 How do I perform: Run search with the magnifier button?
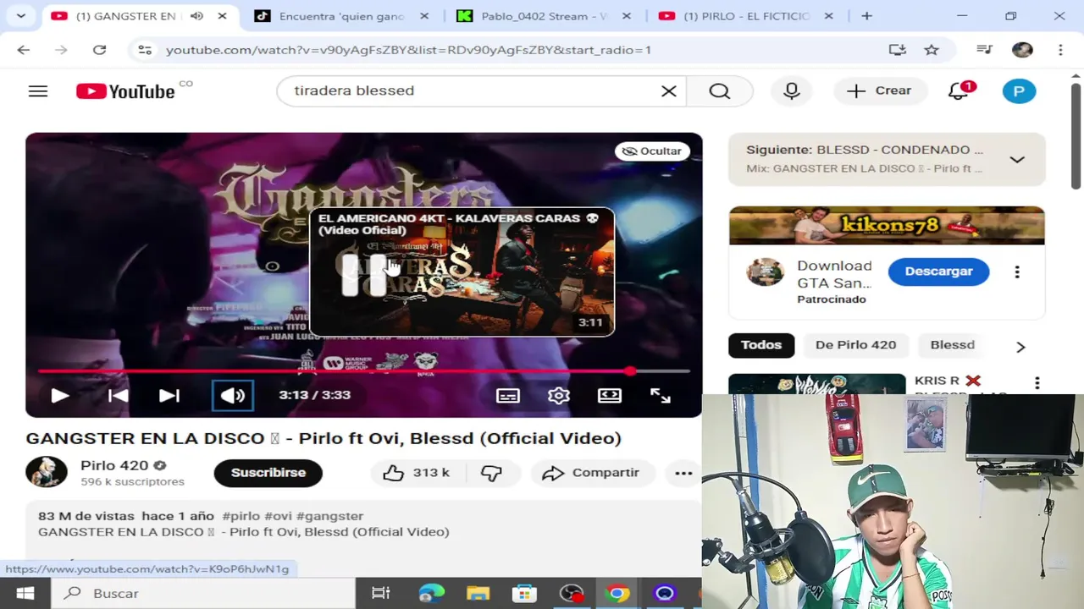[x=719, y=91]
